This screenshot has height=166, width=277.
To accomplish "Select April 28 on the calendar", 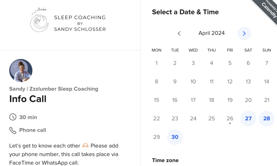I will [x=267, y=118].
